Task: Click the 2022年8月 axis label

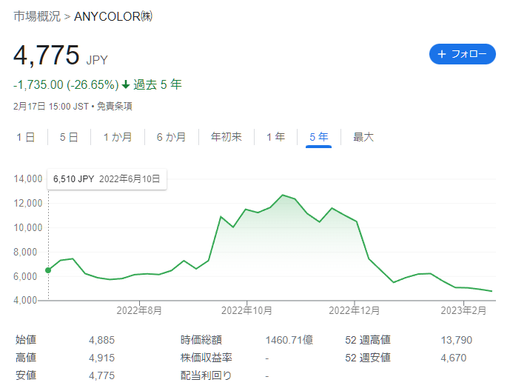Action: pyautogui.click(x=139, y=311)
